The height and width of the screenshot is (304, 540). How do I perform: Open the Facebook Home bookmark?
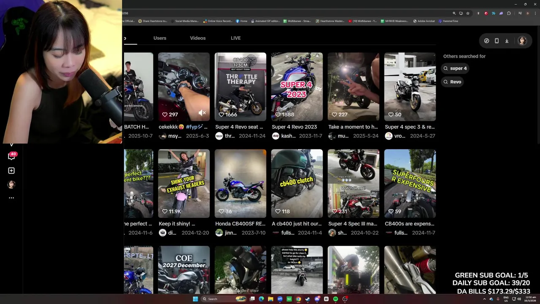pyautogui.click(x=242, y=21)
